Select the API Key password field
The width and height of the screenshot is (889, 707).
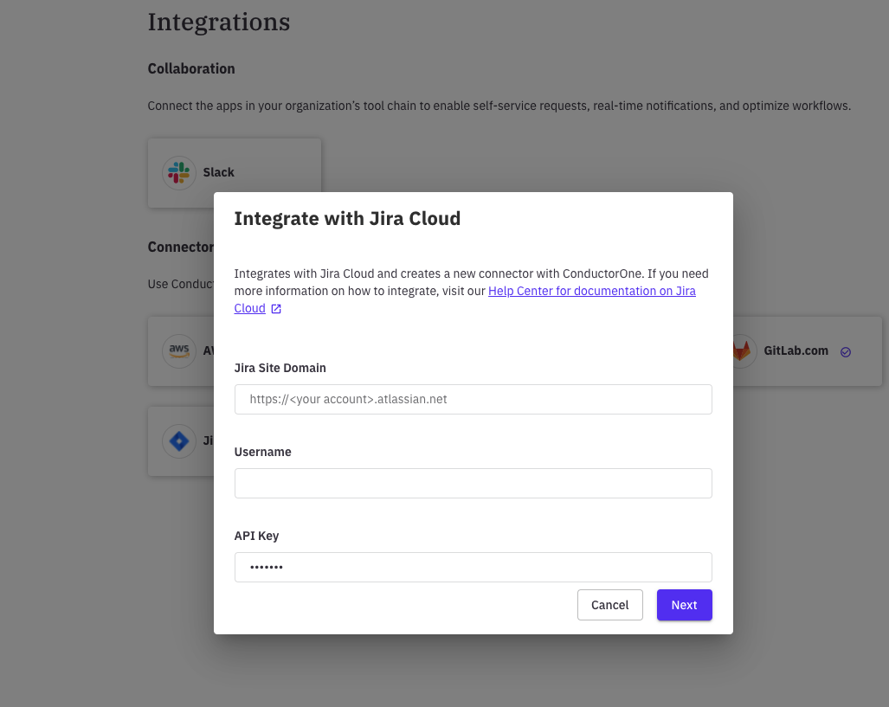pyautogui.click(x=473, y=567)
